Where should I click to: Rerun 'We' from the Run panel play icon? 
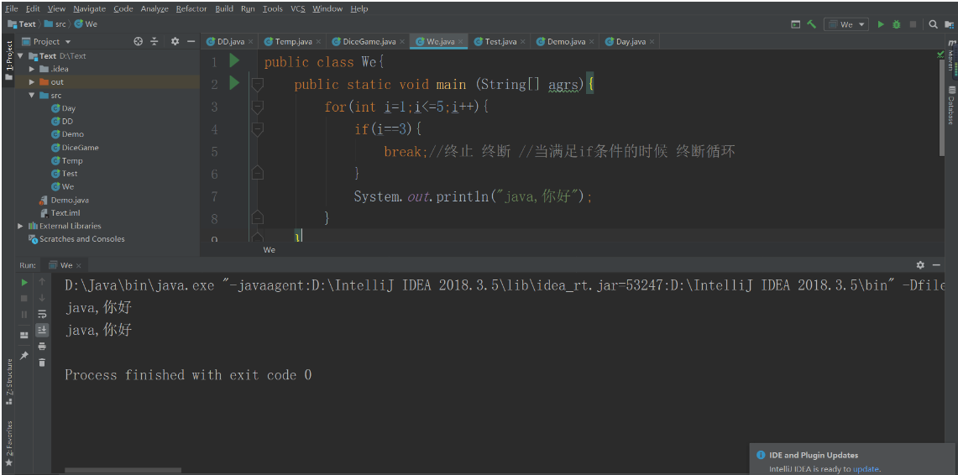click(24, 282)
